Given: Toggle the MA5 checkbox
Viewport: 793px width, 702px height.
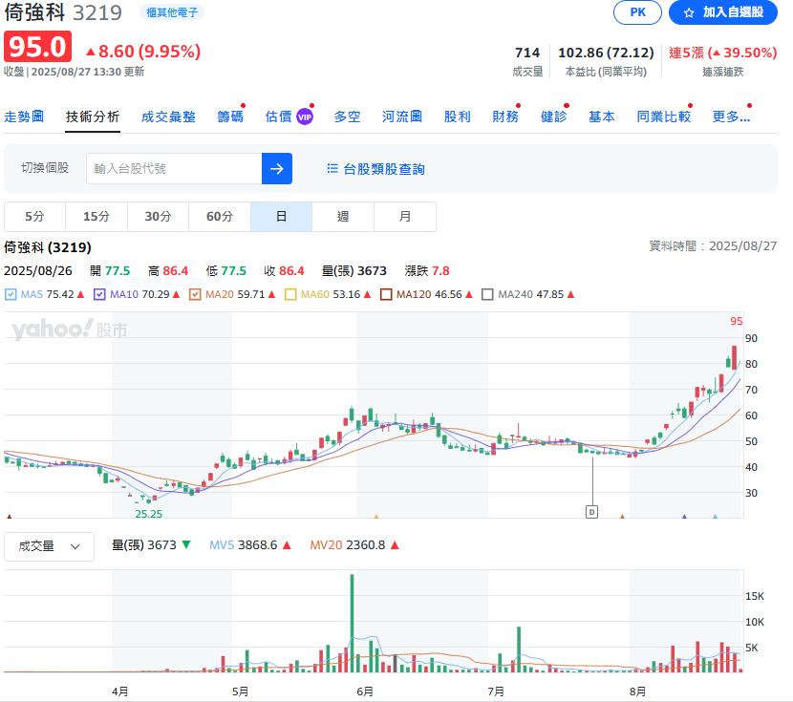Looking at the screenshot, I should click(11, 294).
